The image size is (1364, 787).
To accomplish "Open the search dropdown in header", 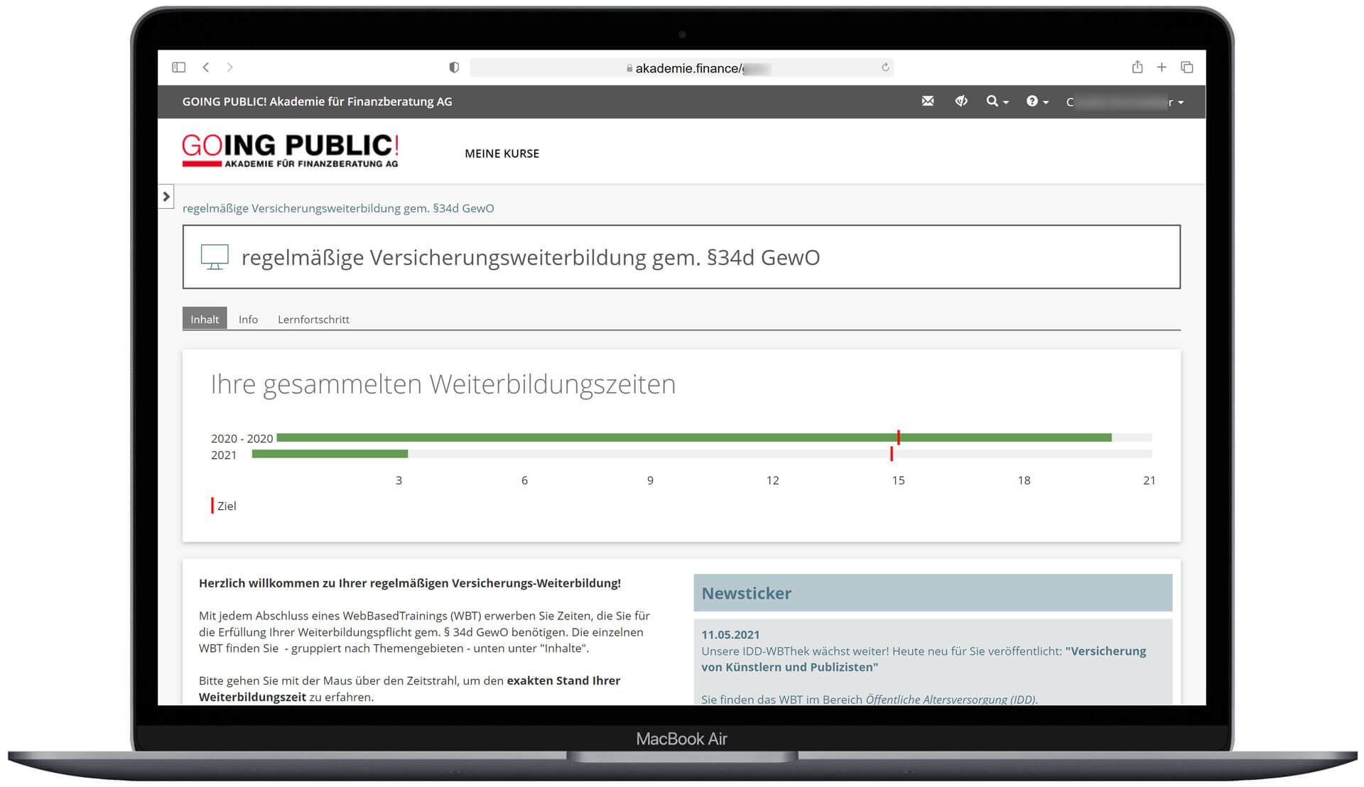I will (x=997, y=102).
